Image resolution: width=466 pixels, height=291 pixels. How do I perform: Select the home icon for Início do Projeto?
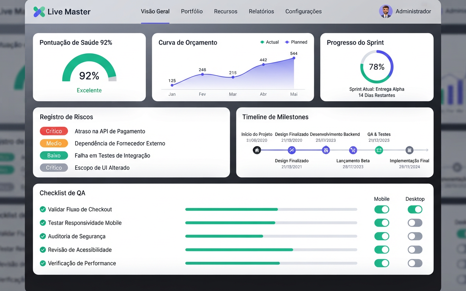[x=257, y=150]
